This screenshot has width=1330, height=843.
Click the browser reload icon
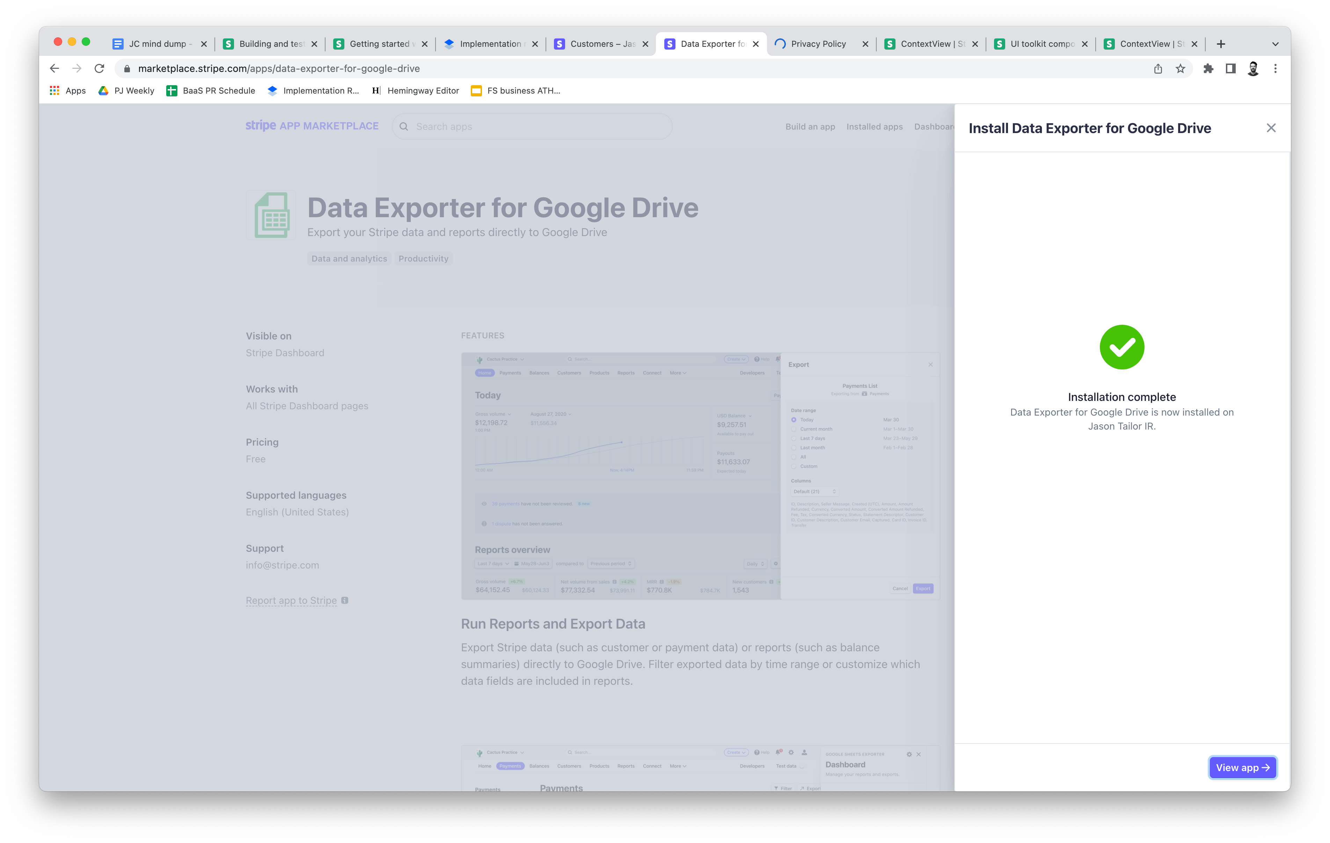click(x=100, y=68)
